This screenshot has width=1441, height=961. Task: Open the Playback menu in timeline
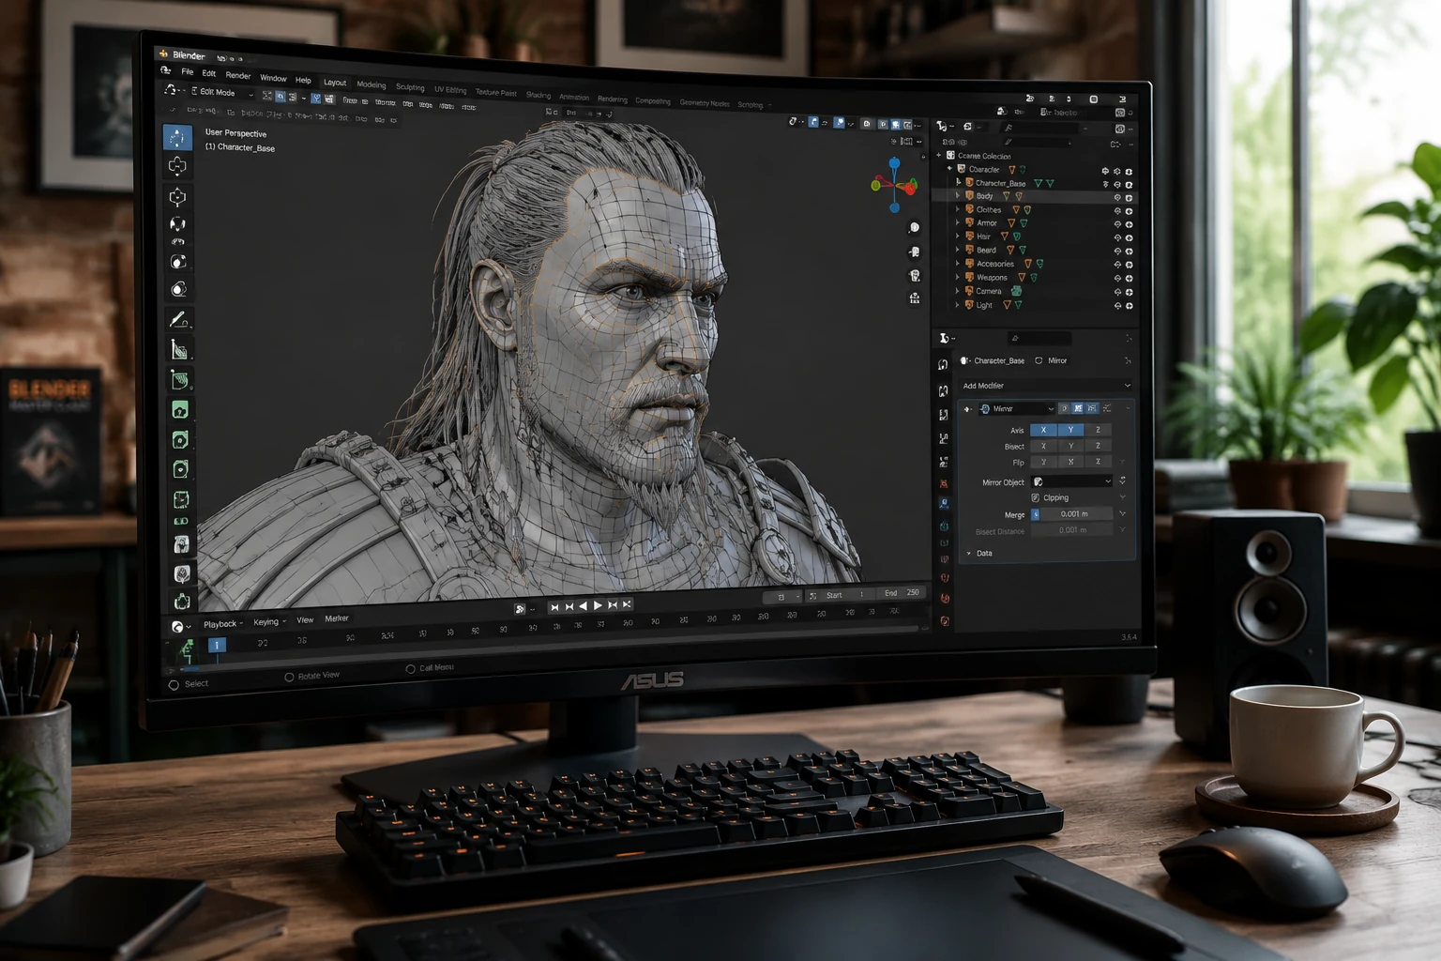coord(222,624)
